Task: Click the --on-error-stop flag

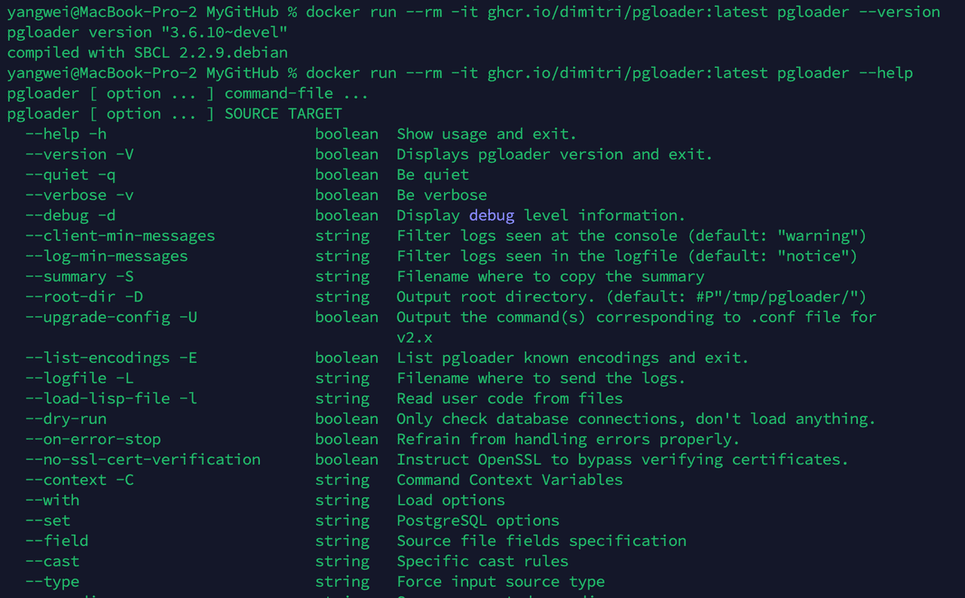Action: [93, 439]
